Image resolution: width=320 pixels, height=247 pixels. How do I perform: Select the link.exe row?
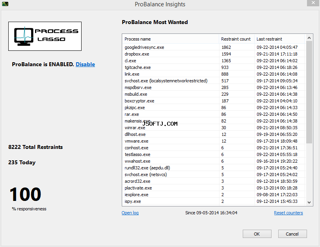[214, 74]
